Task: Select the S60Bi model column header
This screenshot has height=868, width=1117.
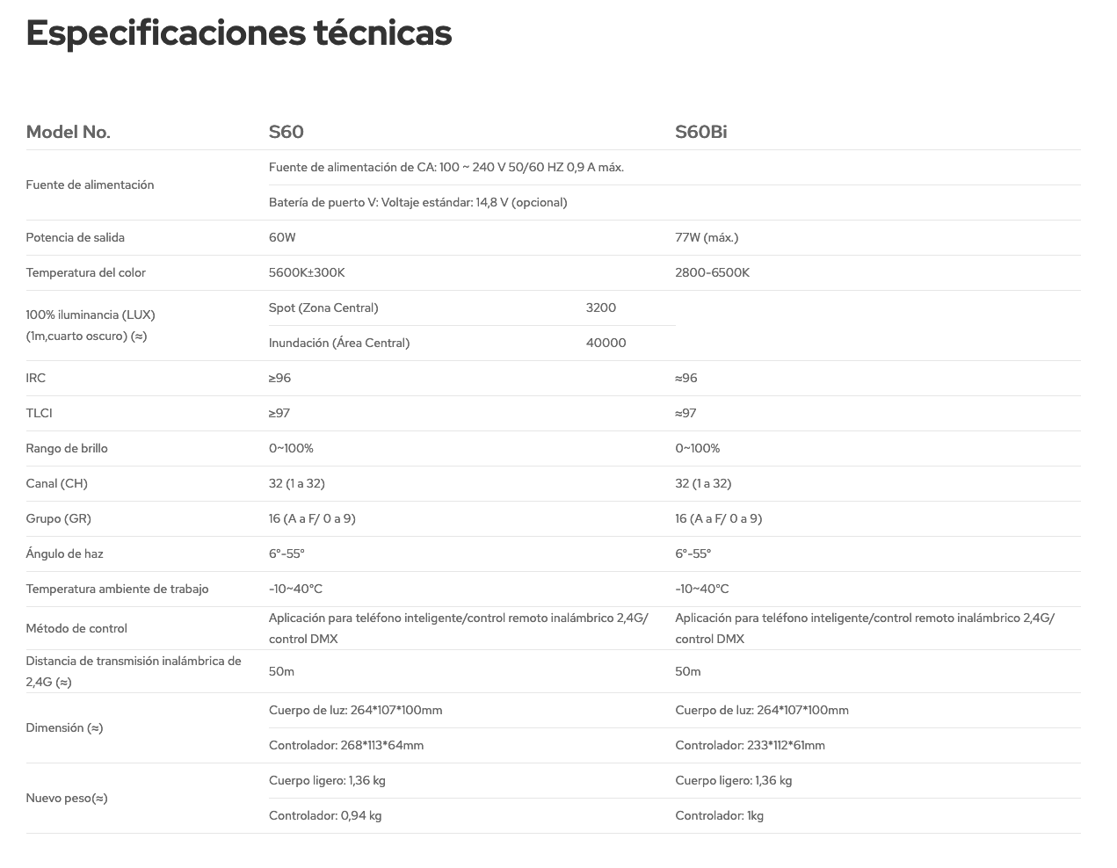Action: 700,132
